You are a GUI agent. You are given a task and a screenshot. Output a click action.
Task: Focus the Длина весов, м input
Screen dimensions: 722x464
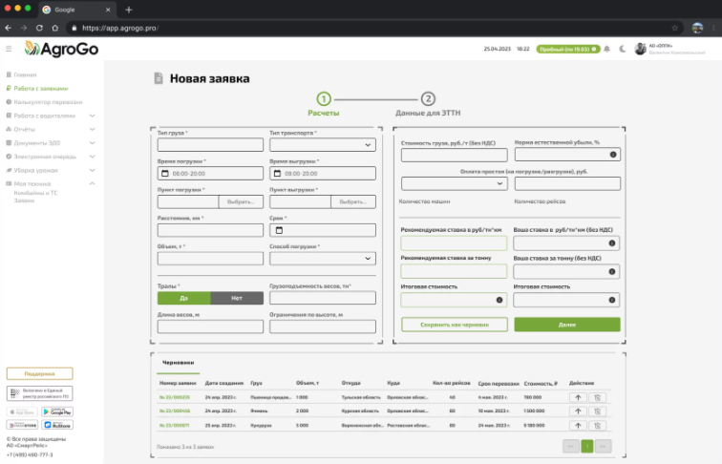click(210, 327)
